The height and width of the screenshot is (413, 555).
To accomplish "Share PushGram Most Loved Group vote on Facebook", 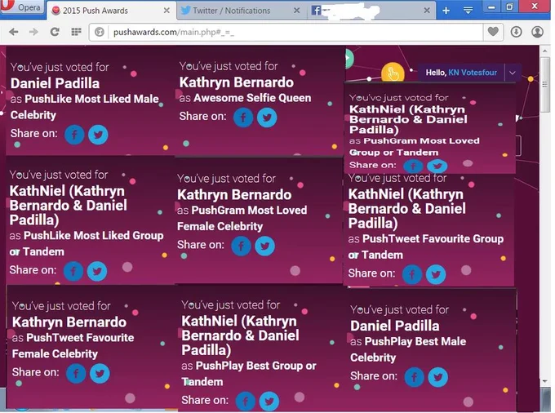I will click(x=413, y=166).
